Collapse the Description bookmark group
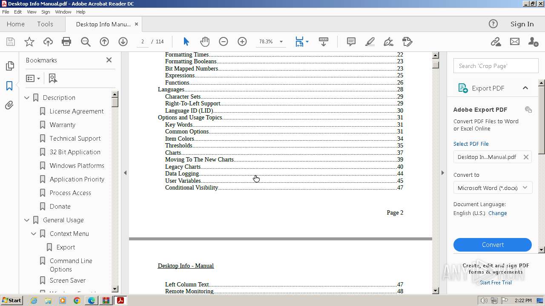 pos(27,98)
